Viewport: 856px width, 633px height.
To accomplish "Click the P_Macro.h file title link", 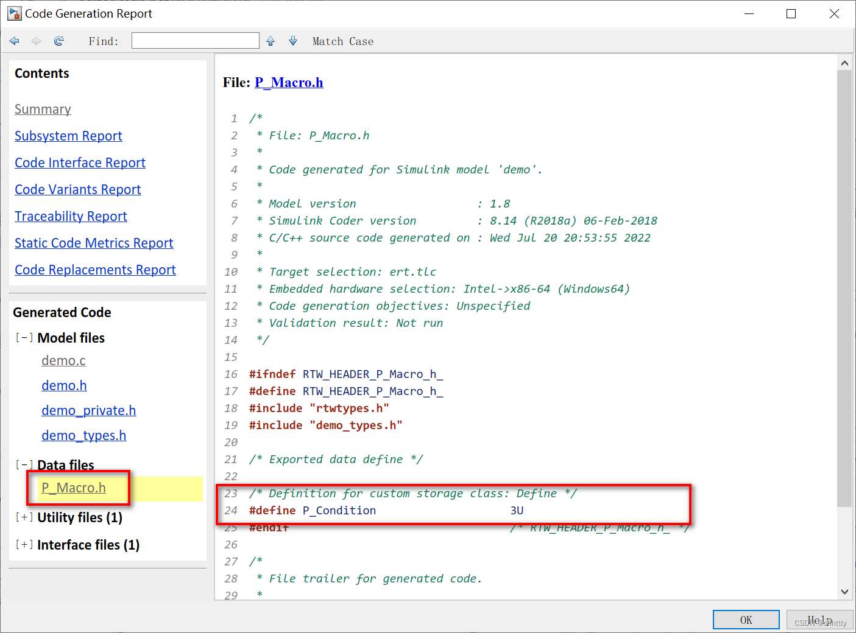I will point(289,82).
